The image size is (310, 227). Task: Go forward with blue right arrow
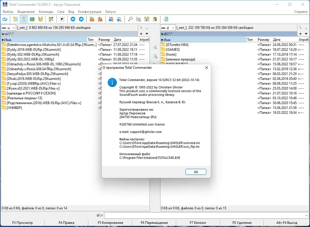click(x=81, y=19)
